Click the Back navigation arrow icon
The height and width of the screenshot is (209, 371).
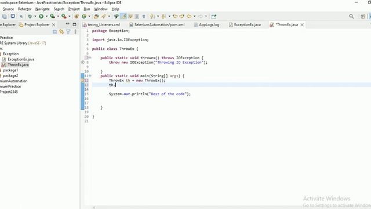pos(189,16)
